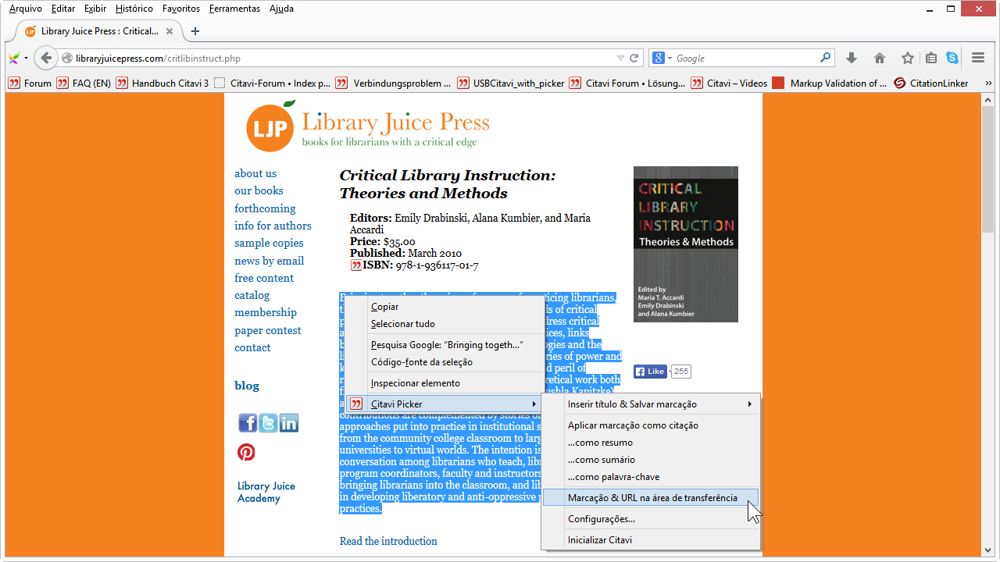Open the Forum bookmark
Viewport: 1000px width, 562px height.
pos(30,84)
